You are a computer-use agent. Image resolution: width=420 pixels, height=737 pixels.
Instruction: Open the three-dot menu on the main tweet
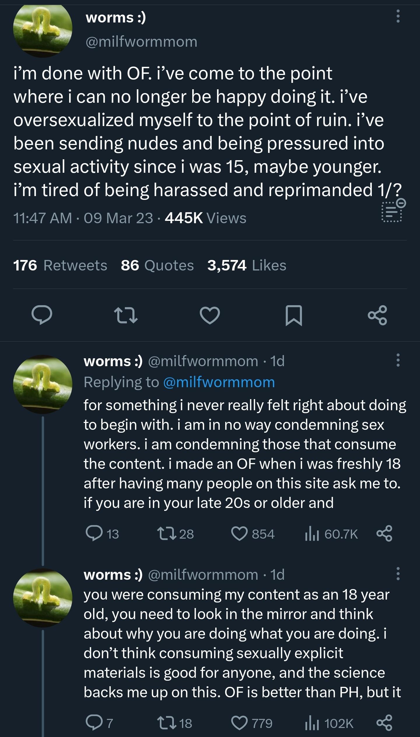(398, 16)
